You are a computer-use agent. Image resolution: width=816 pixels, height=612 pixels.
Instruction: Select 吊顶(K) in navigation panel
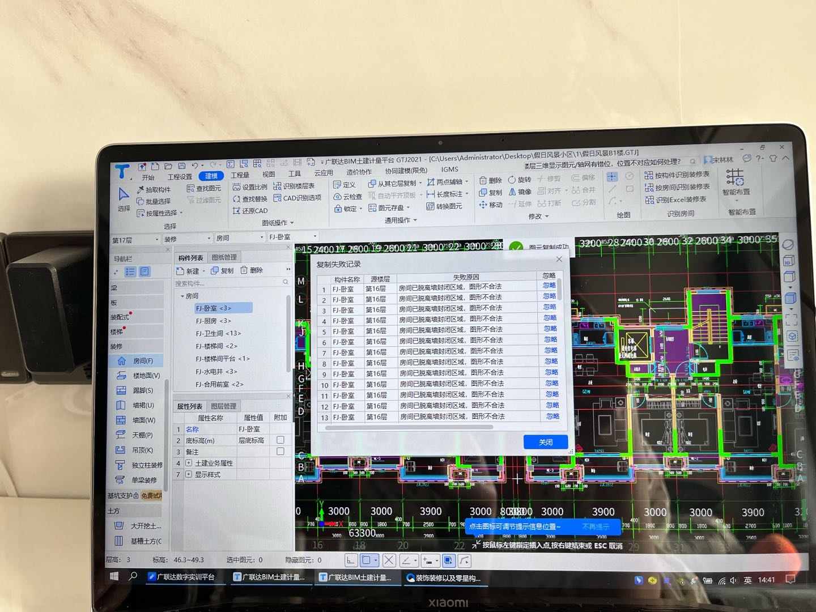pyautogui.click(x=134, y=450)
